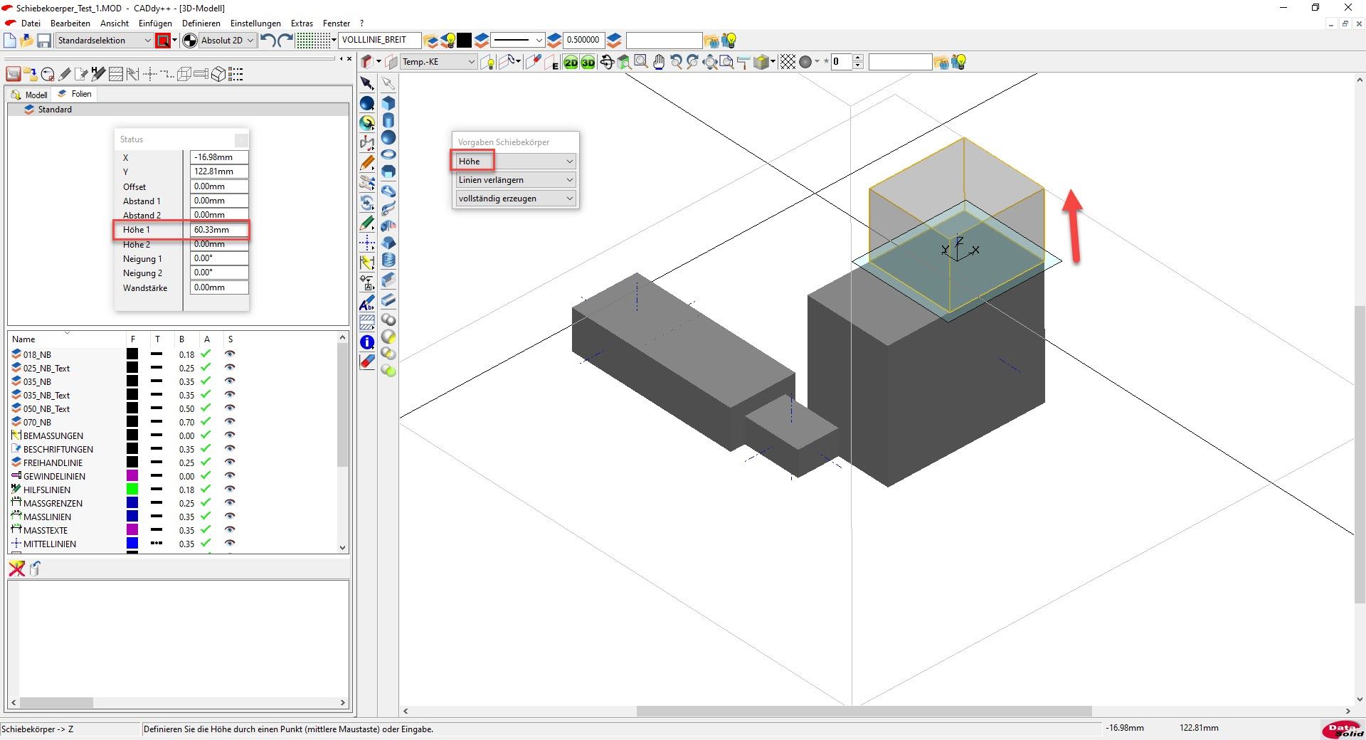Pick the torus solid tool
Screen dimensions: 1366x740
pos(388,154)
